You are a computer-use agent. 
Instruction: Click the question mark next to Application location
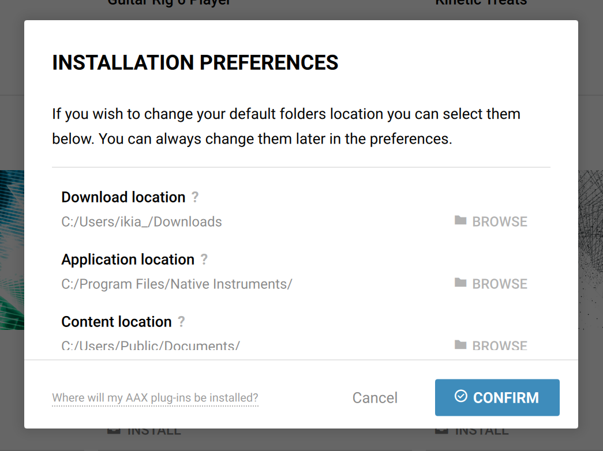[x=204, y=260]
